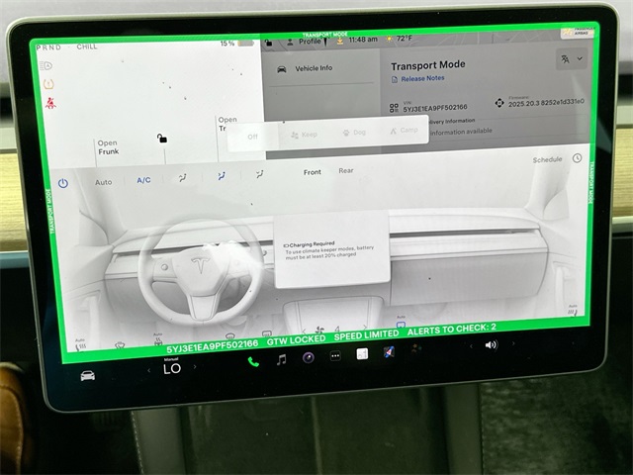Open the Music player app

tap(281, 359)
